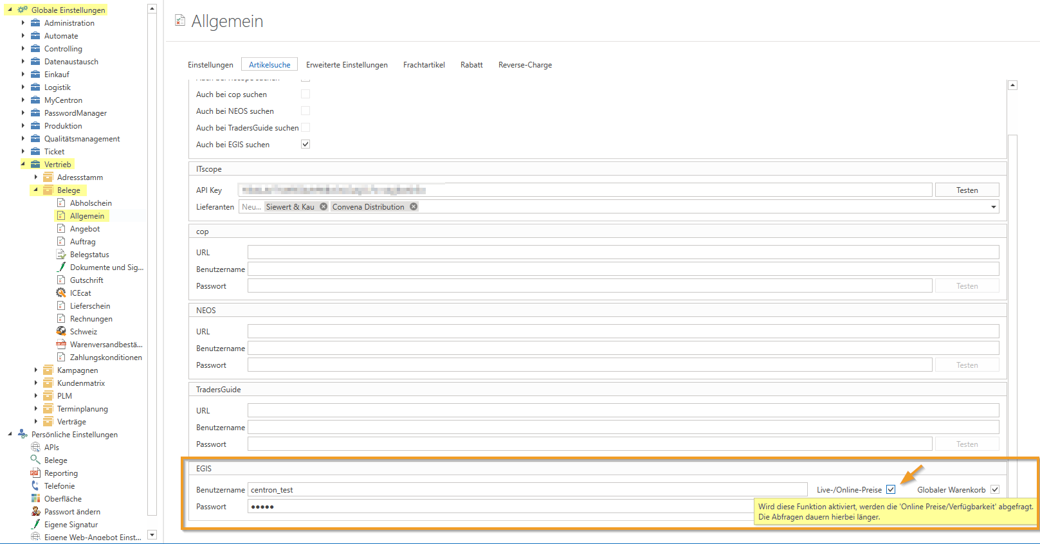Click the Telefonie phone icon

tap(35, 486)
